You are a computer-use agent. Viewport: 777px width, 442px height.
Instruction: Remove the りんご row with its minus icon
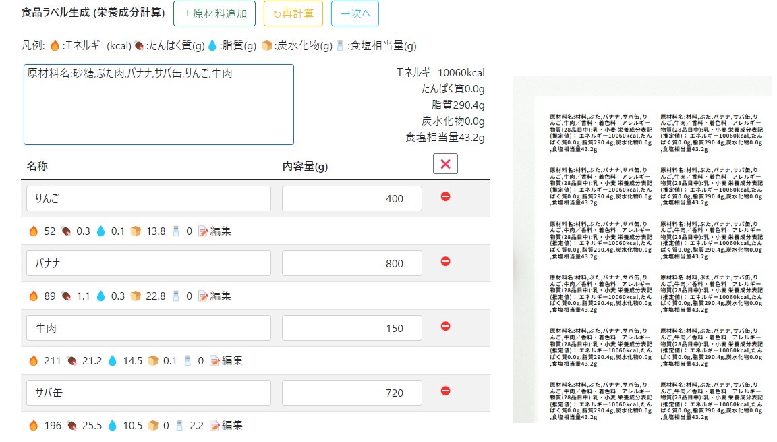445,198
